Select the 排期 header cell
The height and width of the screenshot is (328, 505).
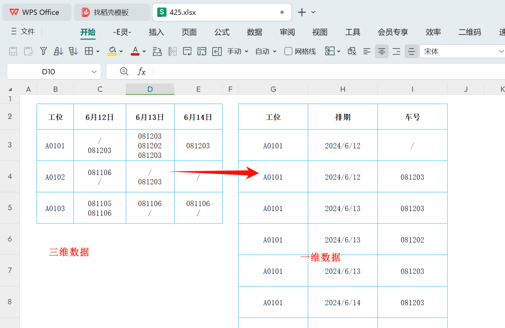coord(343,117)
